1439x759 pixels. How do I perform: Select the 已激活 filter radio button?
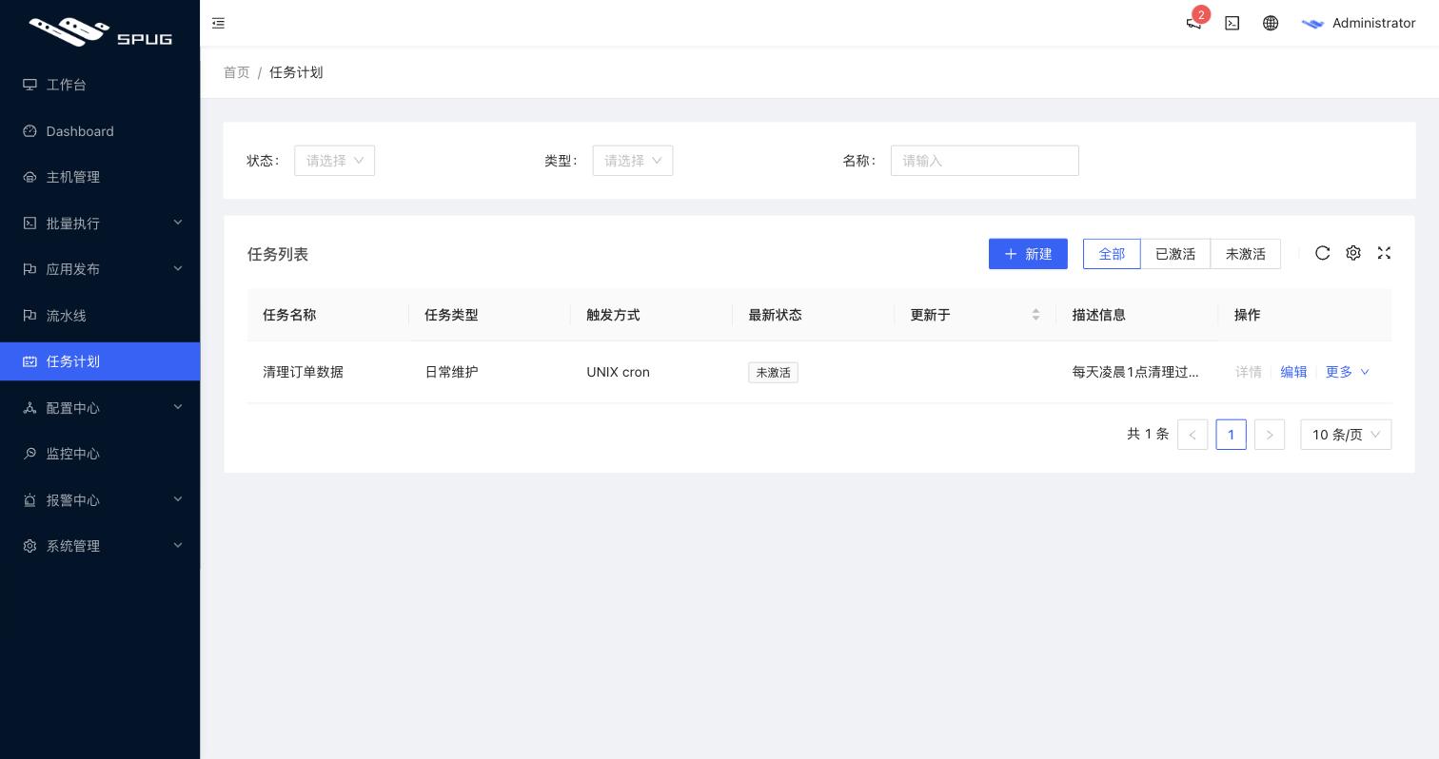[x=1175, y=254]
